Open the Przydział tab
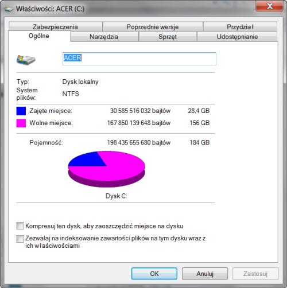Viewport: 287px width, 288px height. (240, 27)
